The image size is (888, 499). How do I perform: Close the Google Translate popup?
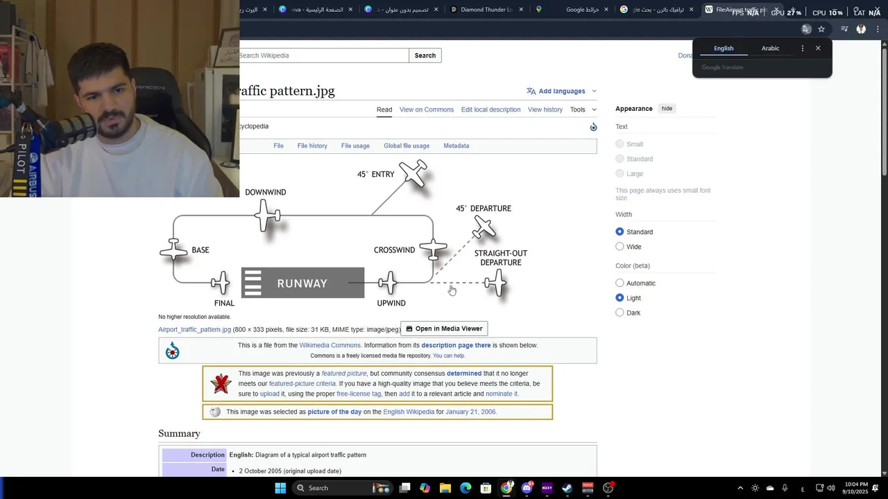coord(818,49)
